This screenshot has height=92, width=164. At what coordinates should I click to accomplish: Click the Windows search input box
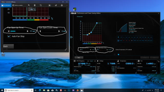point(19,90)
